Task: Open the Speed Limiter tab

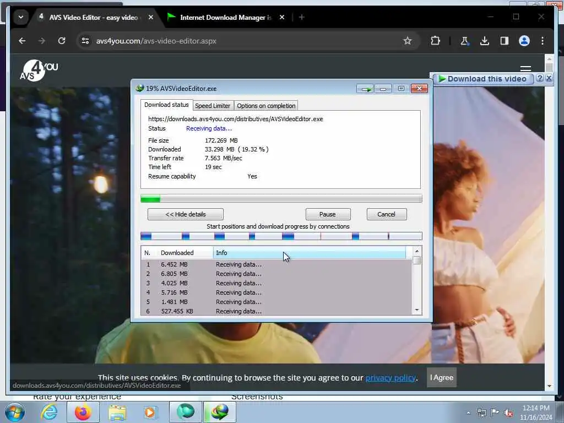Action: (213, 106)
